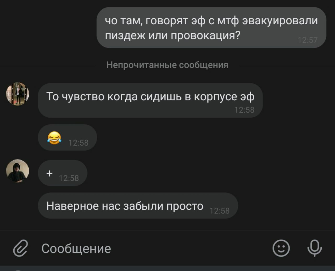Image resolution: width=335 pixels, height=271 pixels.
Task: Tap the word провокация in outgoing message
Action: pos(205,35)
